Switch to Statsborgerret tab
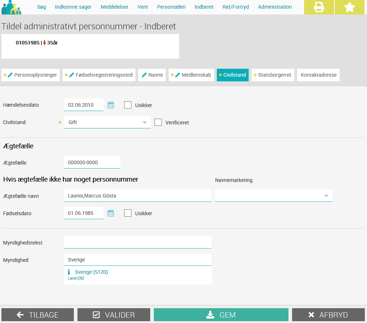367x323 pixels. tap(273, 75)
